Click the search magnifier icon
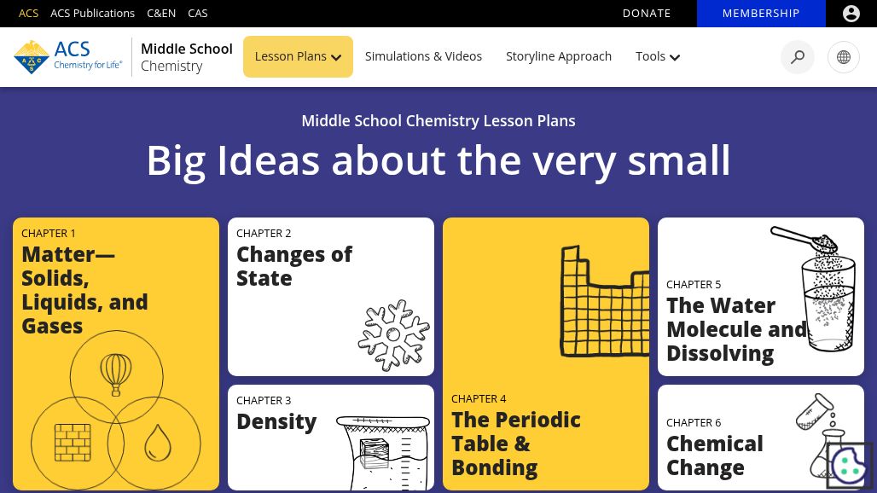 coord(798,57)
